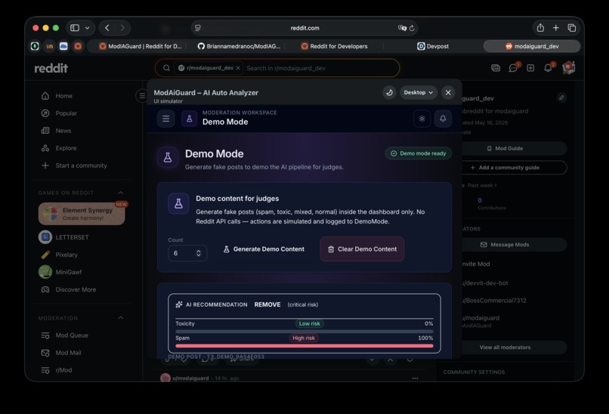Collapse left sidebar with round menu button

pyautogui.click(x=142, y=95)
